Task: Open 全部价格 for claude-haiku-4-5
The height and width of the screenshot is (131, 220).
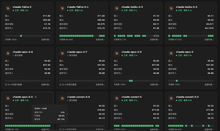Action: [x=154, y=40]
